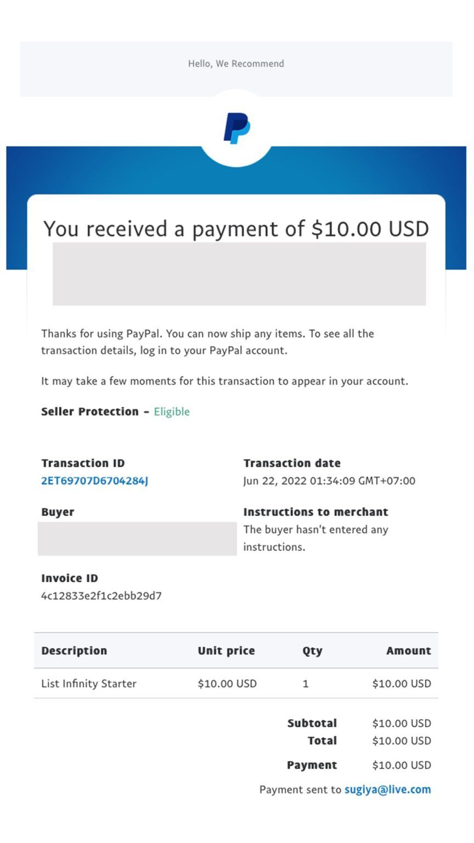Select the List Infinity Starter item row
This screenshot has width=474, height=843.
point(236,683)
